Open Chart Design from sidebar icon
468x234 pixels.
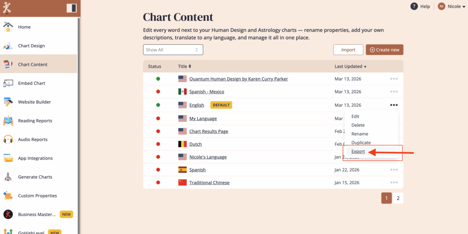(x=8, y=46)
